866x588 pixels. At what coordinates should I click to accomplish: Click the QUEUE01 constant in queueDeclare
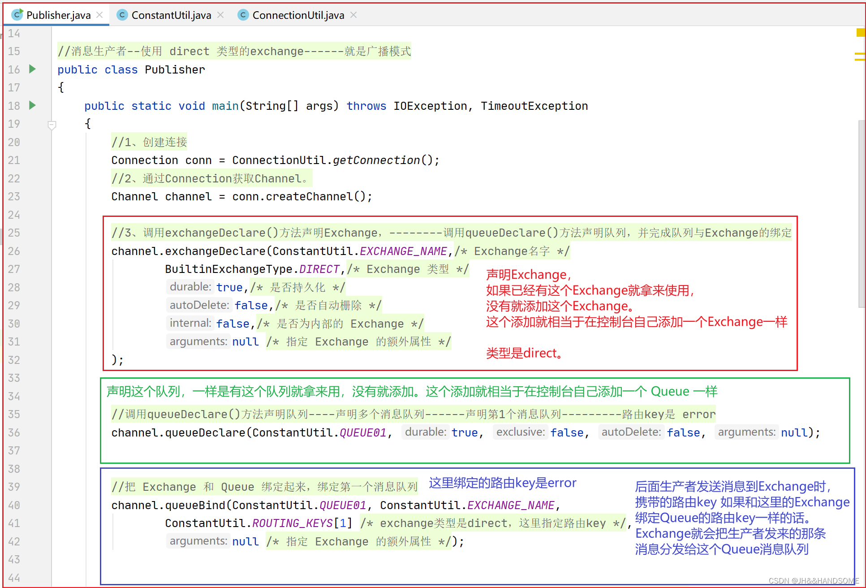click(x=363, y=432)
